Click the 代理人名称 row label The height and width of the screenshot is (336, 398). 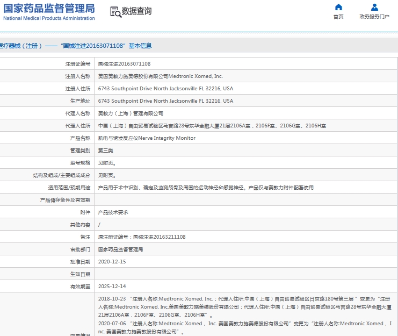(78, 113)
